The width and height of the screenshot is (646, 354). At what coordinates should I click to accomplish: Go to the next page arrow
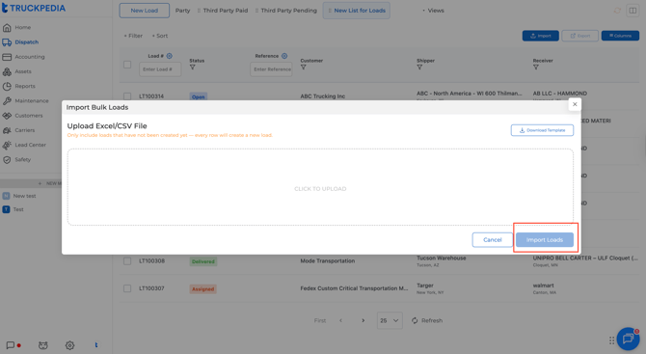(363, 320)
